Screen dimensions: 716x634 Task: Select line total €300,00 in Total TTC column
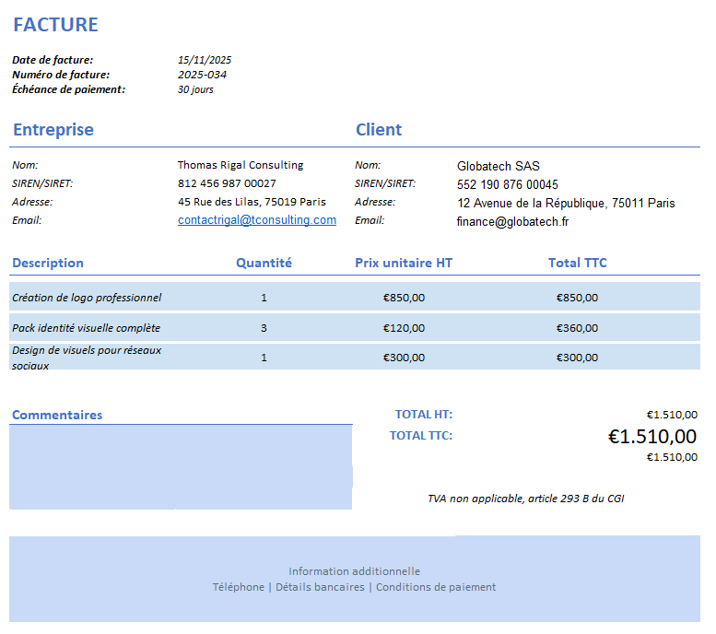tap(577, 358)
